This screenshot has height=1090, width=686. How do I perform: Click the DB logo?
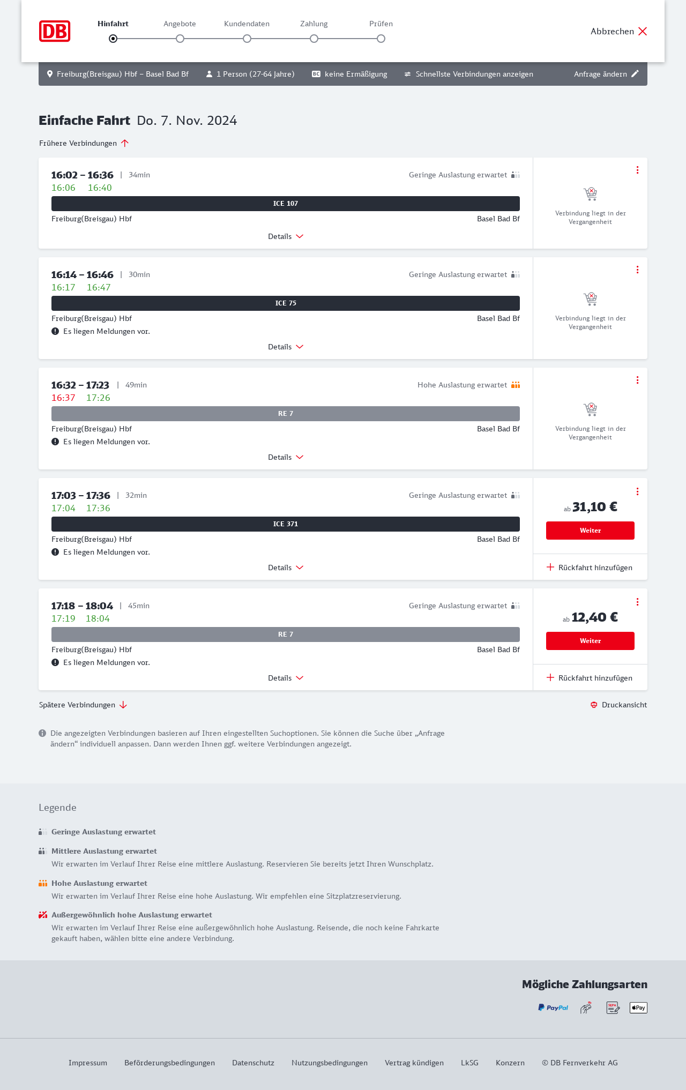coord(55,31)
